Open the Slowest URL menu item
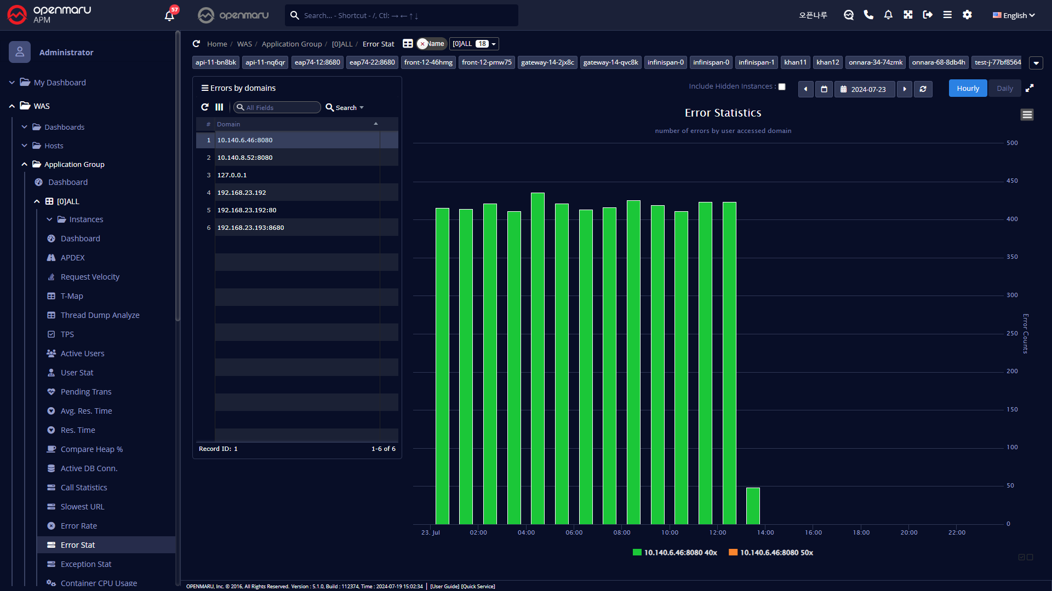 pyautogui.click(x=82, y=507)
